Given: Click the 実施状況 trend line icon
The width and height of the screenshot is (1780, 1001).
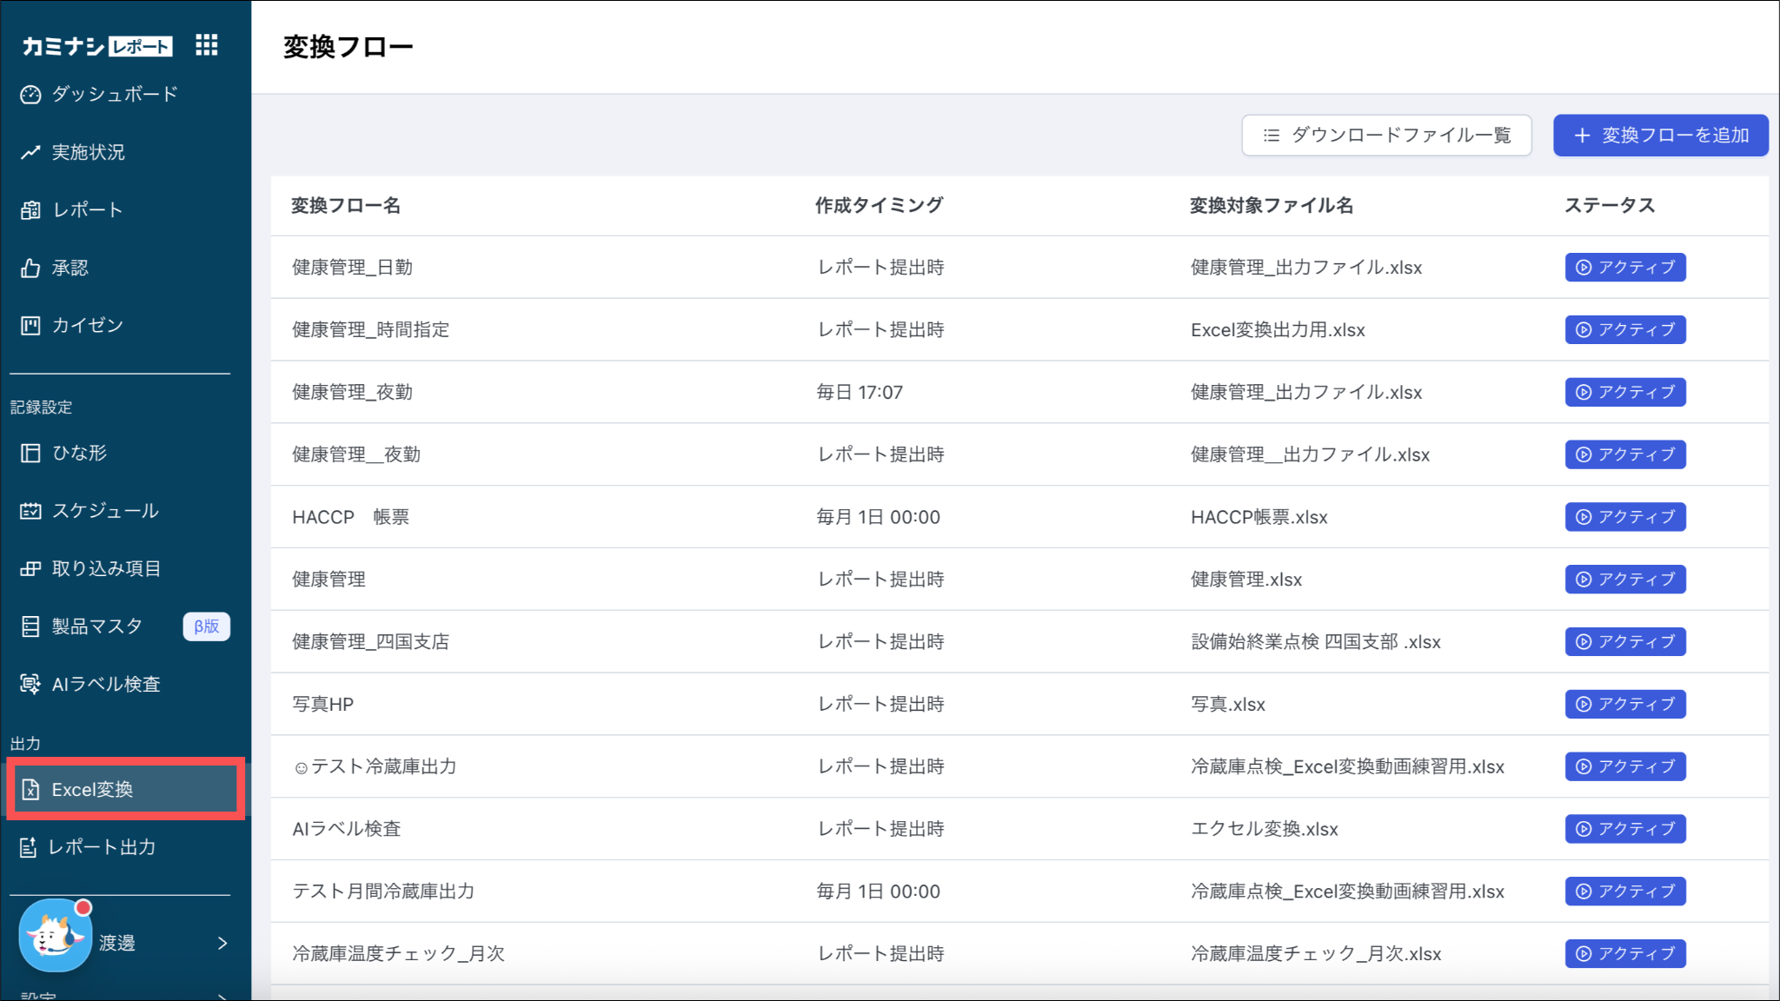Looking at the screenshot, I should pos(30,152).
